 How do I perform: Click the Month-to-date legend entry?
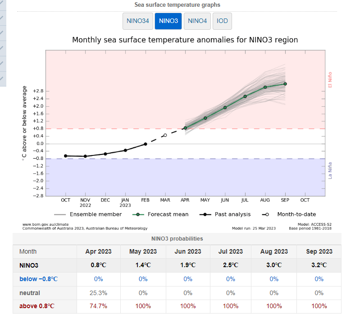point(289,214)
